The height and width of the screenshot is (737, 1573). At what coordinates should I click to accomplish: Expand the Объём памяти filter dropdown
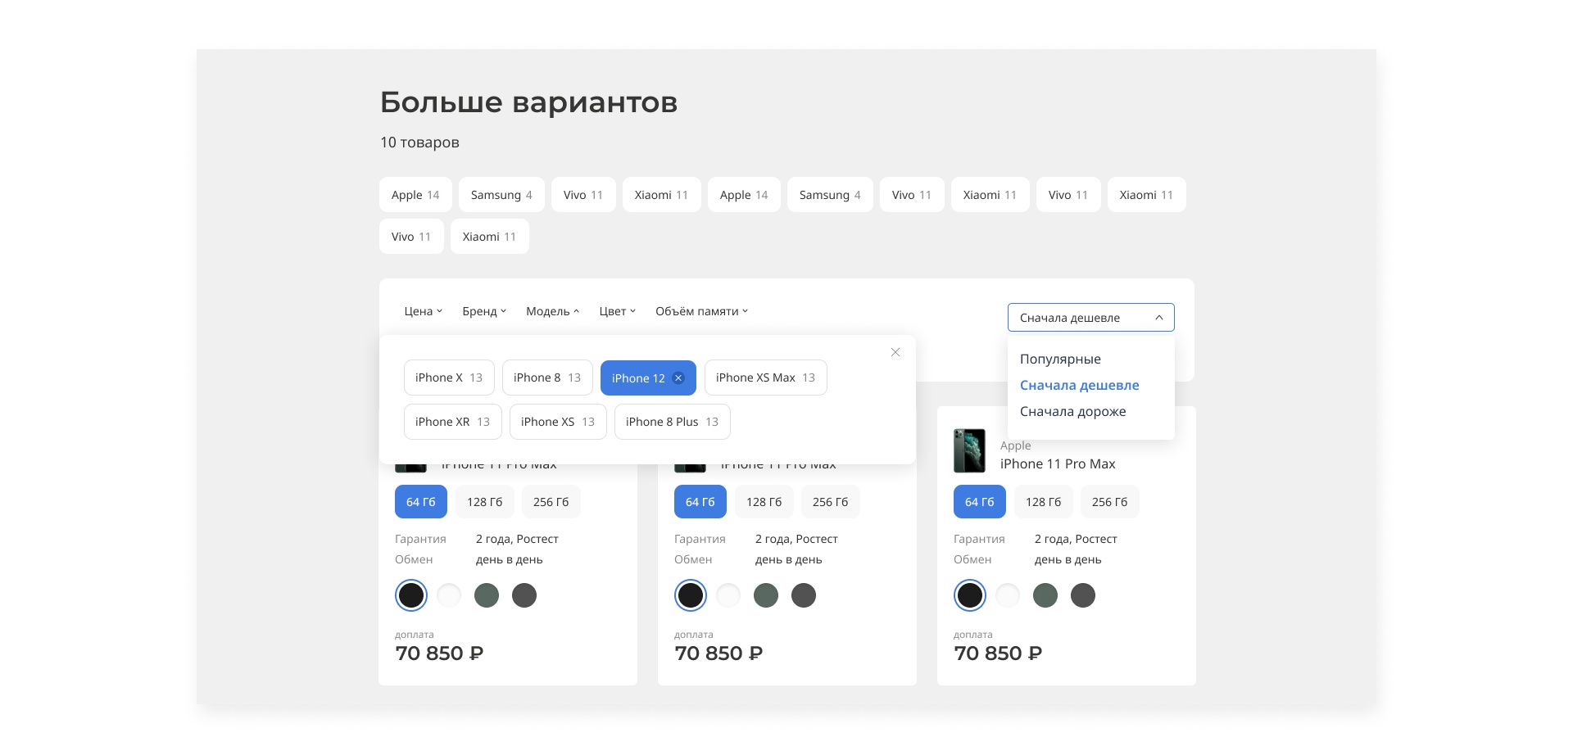pyautogui.click(x=702, y=311)
